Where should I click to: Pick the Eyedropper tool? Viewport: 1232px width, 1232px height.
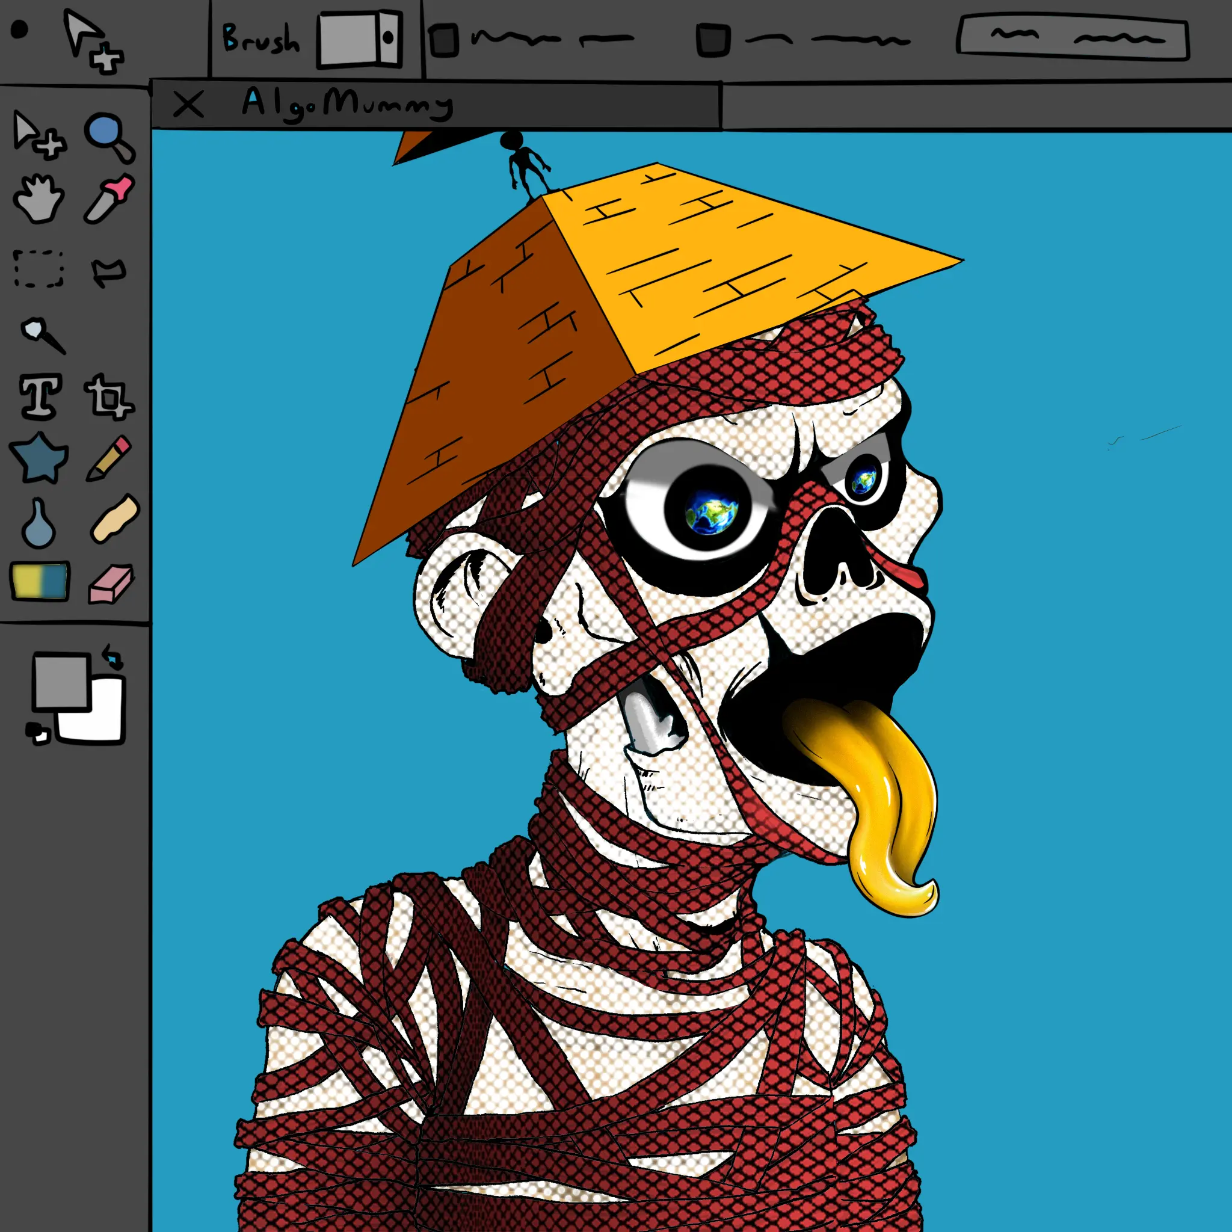(109, 199)
